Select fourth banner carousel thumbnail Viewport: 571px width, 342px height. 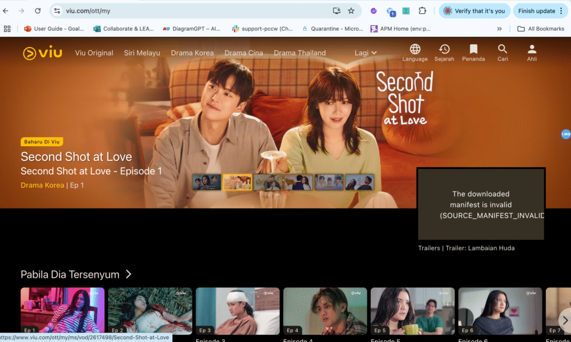[x=298, y=182]
